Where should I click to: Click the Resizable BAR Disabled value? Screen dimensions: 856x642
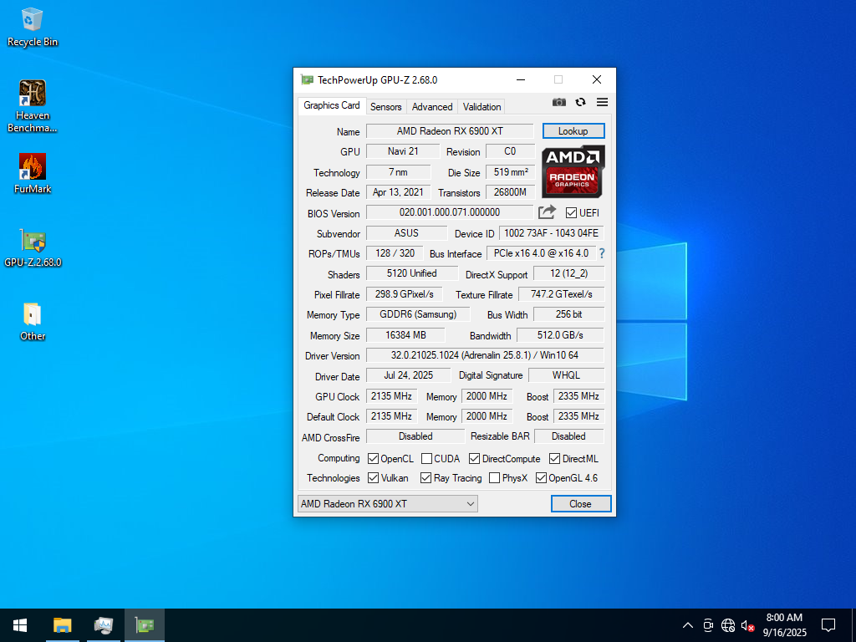tap(568, 436)
